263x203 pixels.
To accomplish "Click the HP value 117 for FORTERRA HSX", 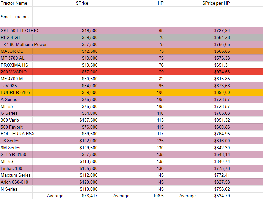I will [x=148, y=134].
